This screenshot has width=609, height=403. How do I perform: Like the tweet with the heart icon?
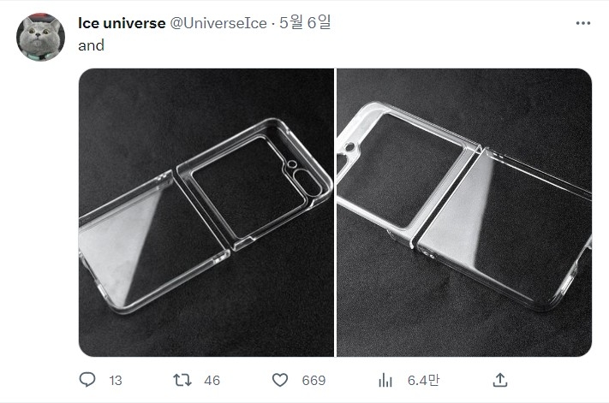(x=279, y=380)
